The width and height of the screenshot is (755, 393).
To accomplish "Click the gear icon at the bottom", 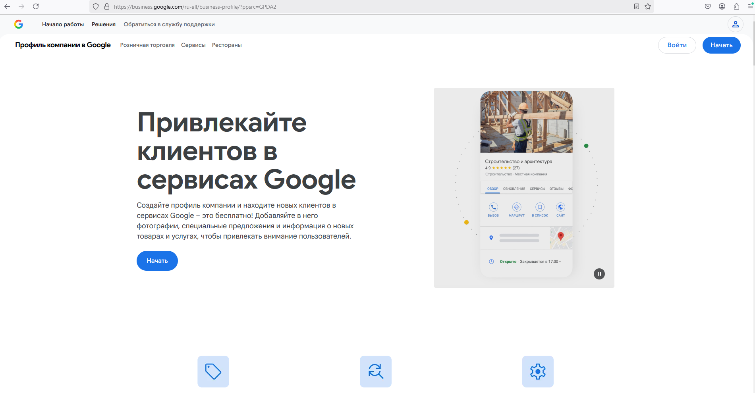I will pyautogui.click(x=538, y=372).
